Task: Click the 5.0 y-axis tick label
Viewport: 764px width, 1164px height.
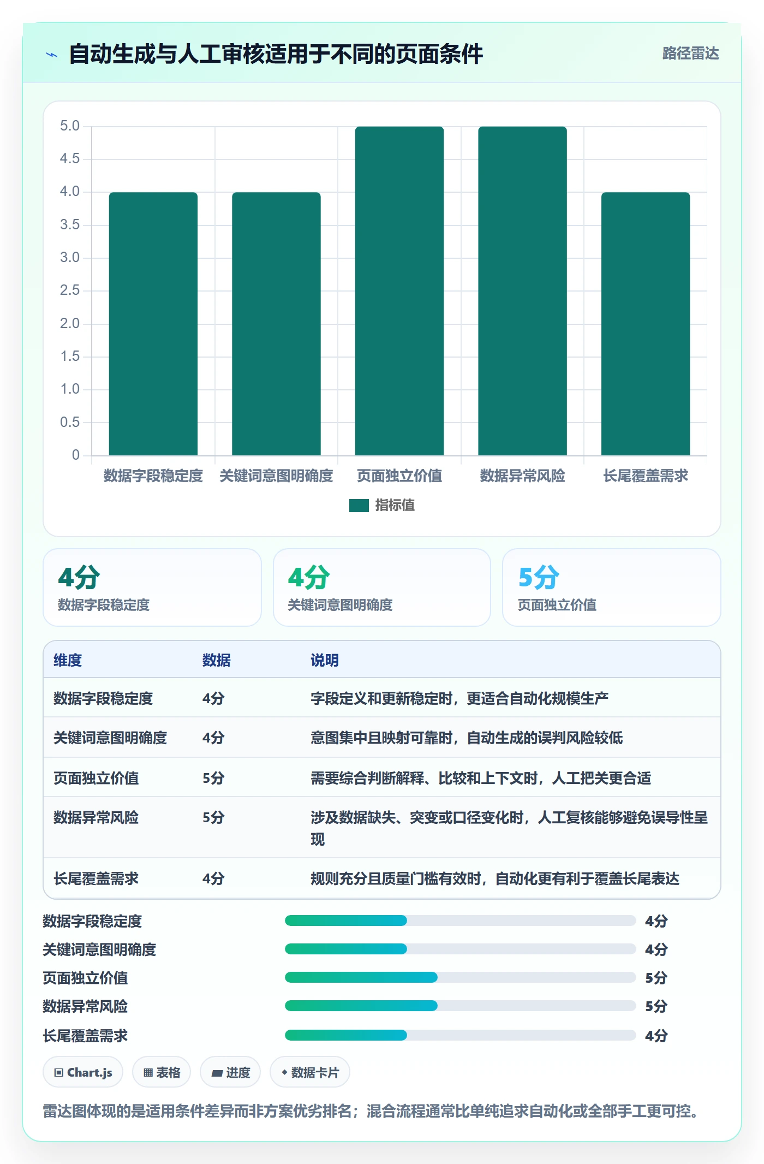Action: (x=70, y=126)
